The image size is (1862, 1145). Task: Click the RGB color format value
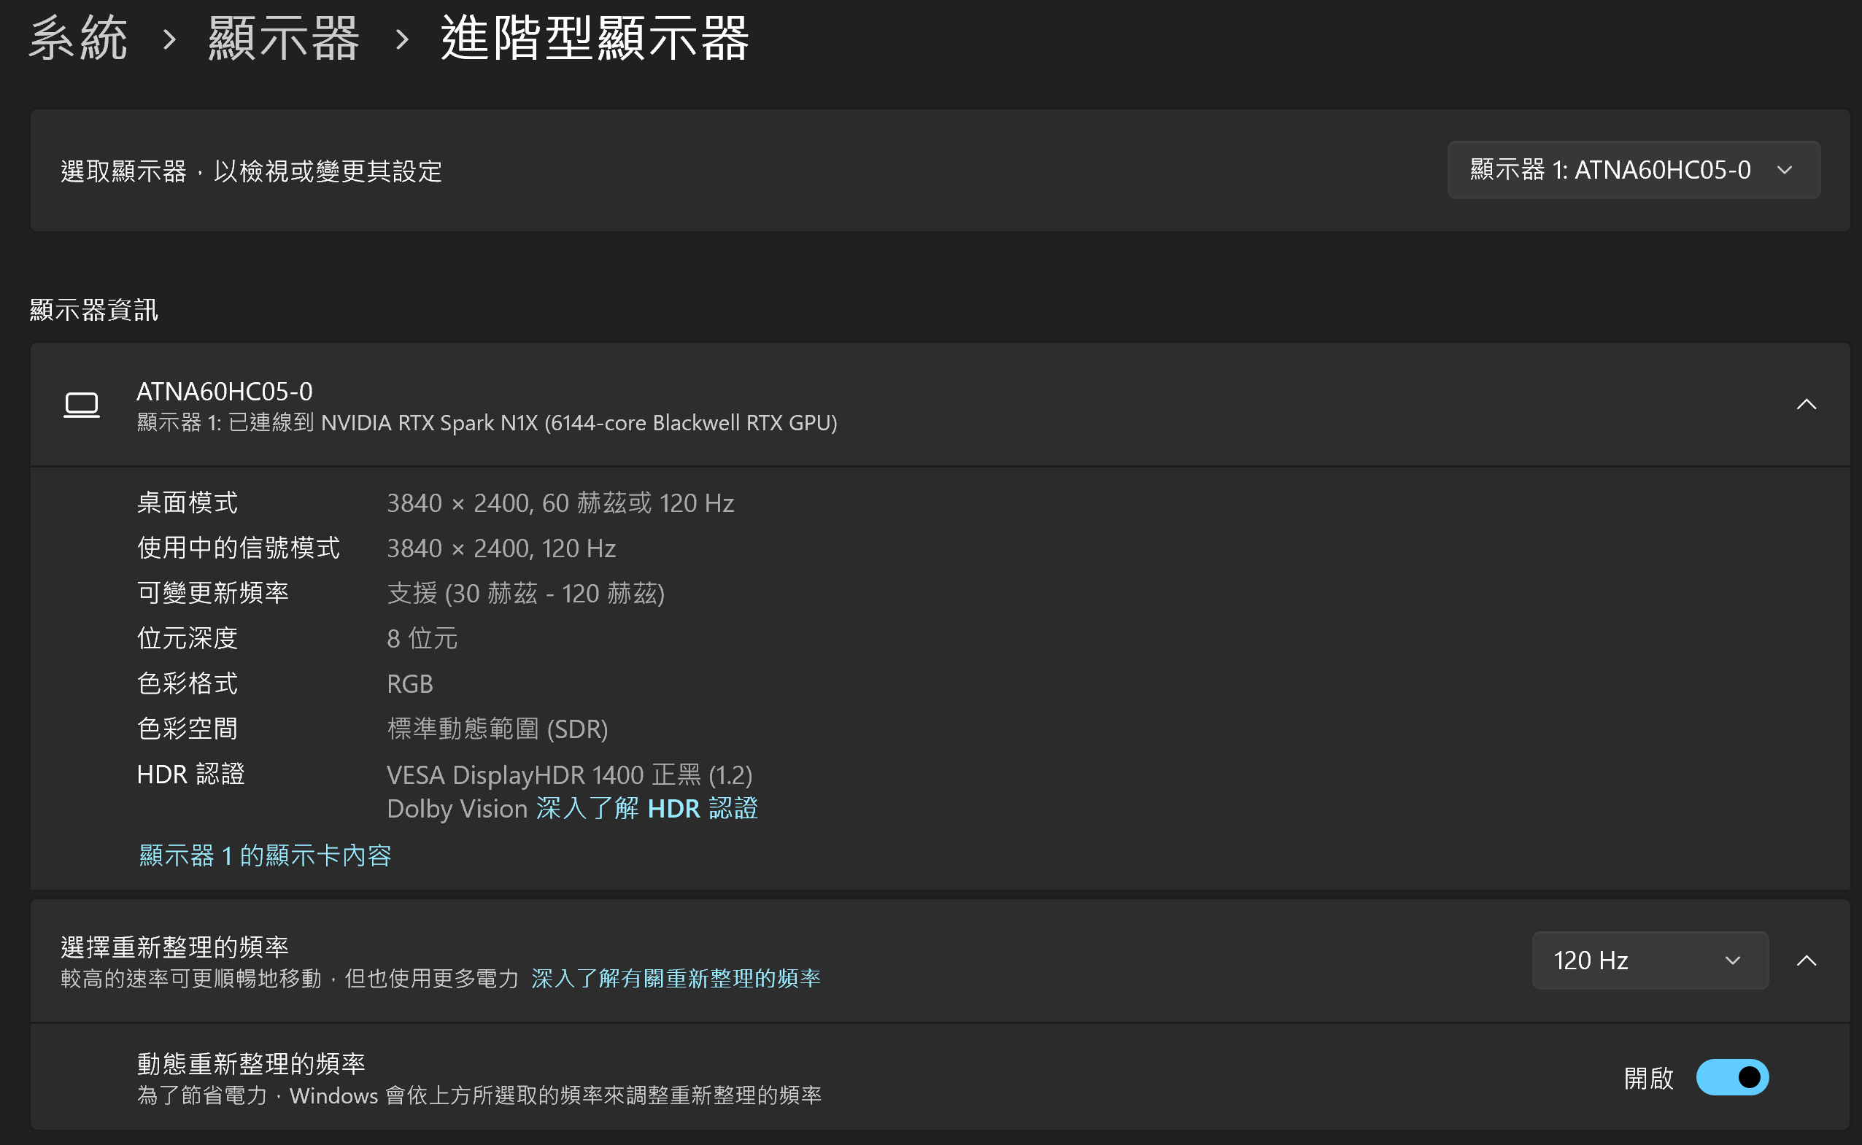point(410,684)
